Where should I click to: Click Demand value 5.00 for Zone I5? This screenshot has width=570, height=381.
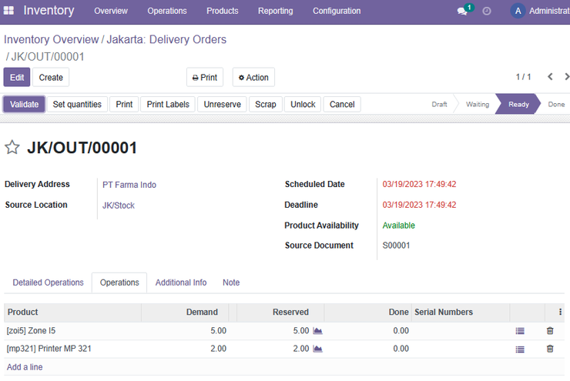tap(218, 331)
